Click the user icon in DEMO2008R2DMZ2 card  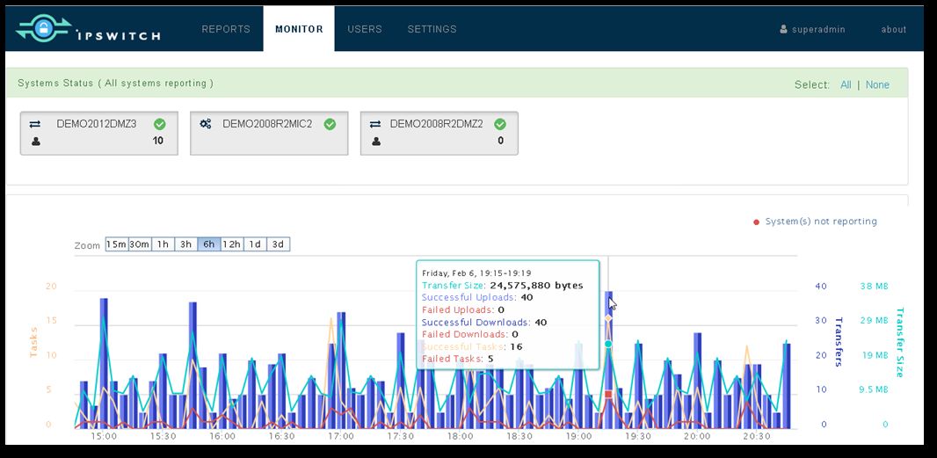[375, 141]
